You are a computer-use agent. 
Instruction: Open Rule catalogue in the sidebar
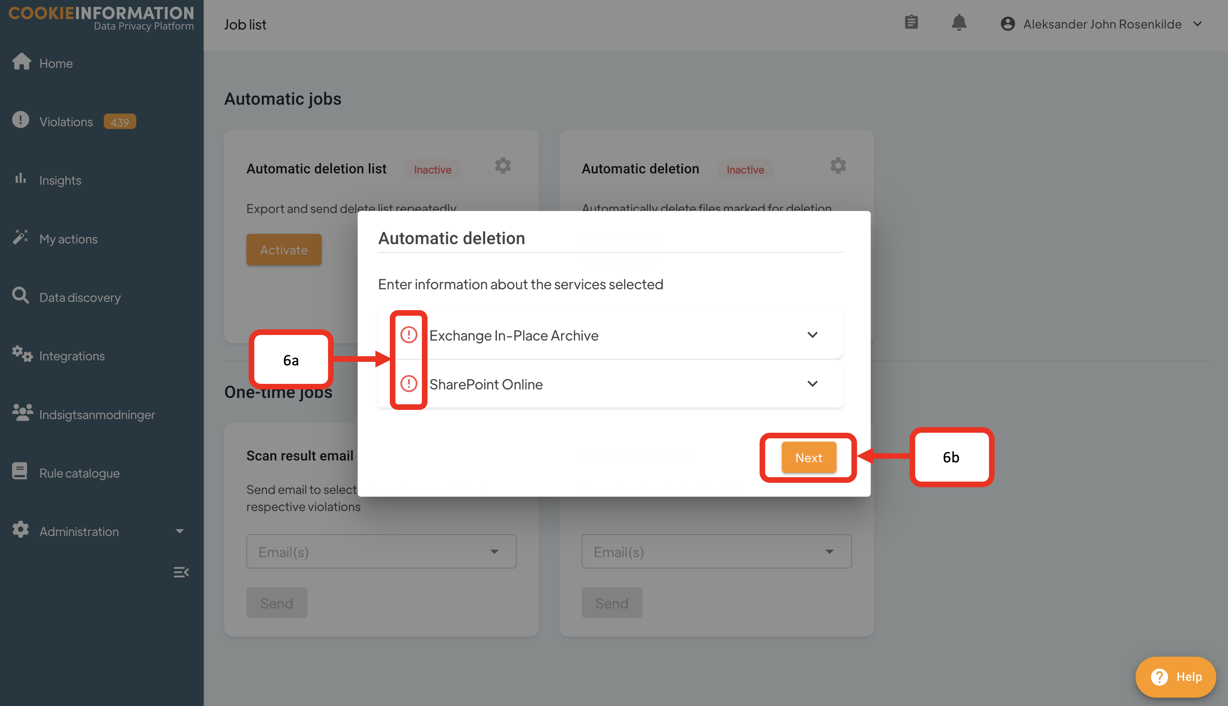(79, 473)
